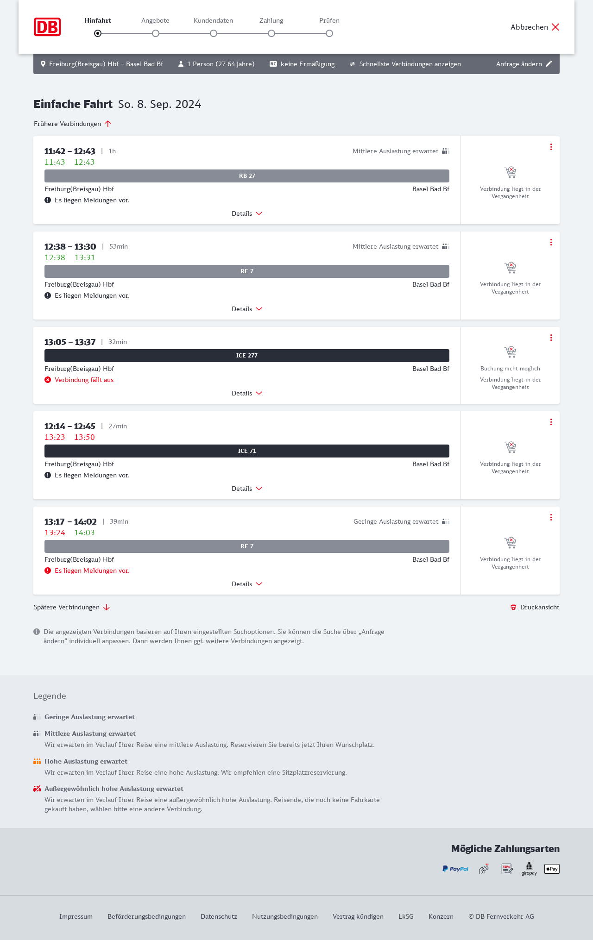The width and height of the screenshot is (593, 940).
Task: Click the occupancy icon on the 12:38 connection
Action: 446,246
